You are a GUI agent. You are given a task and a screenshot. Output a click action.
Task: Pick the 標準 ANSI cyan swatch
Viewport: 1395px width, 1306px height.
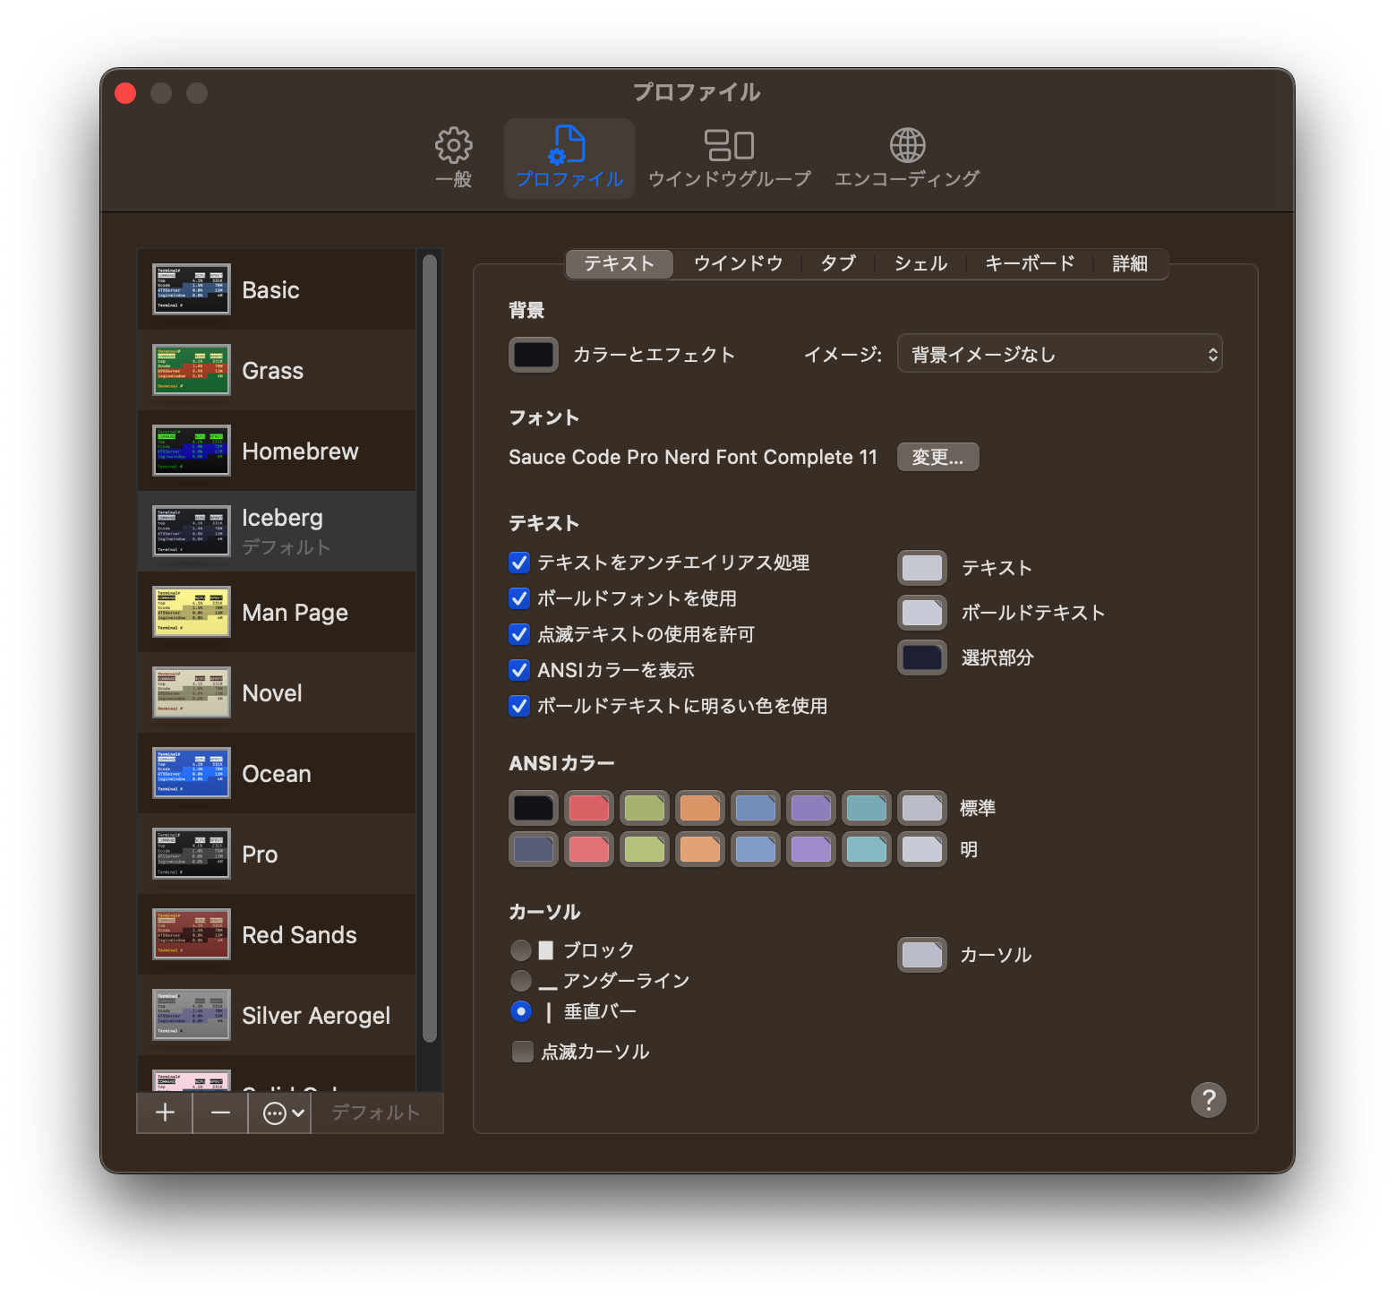point(867,808)
